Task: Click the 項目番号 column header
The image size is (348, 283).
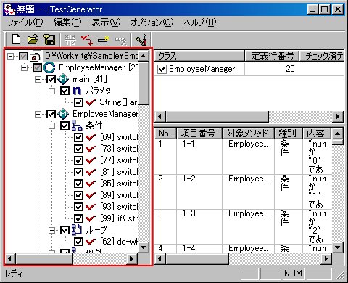Action: tap(199, 134)
